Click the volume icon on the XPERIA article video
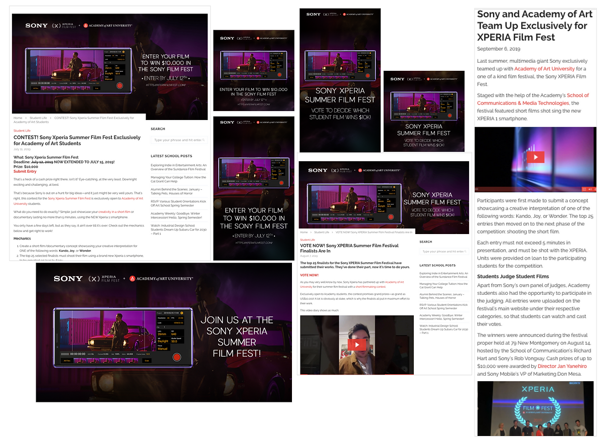The height and width of the screenshot is (442, 606). pyautogui.click(x=590, y=189)
